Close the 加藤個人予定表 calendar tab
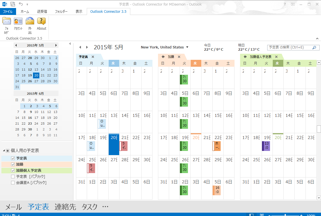 click(x=276, y=57)
